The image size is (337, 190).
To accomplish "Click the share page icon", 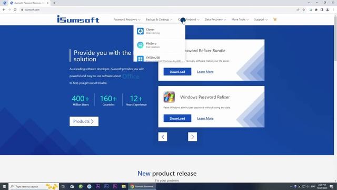I will pos(298,9).
